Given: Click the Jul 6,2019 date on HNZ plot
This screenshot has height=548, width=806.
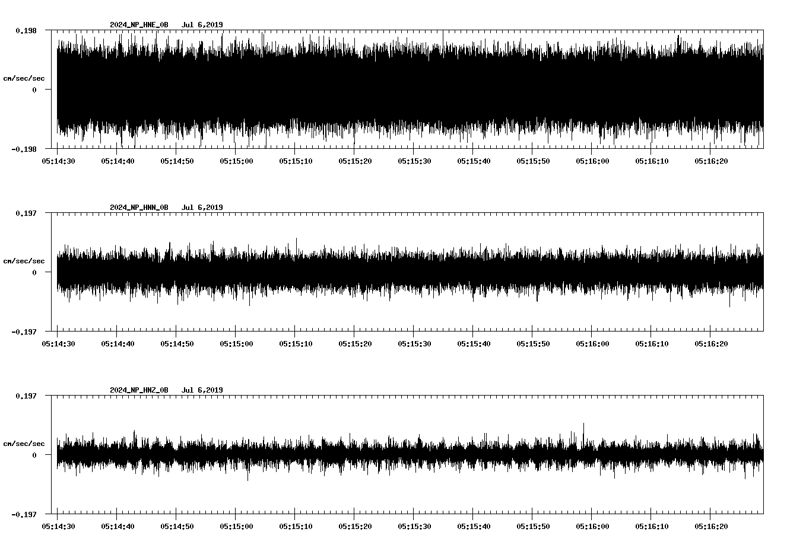Looking at the screenshot, I should click(x=202, y=390).
